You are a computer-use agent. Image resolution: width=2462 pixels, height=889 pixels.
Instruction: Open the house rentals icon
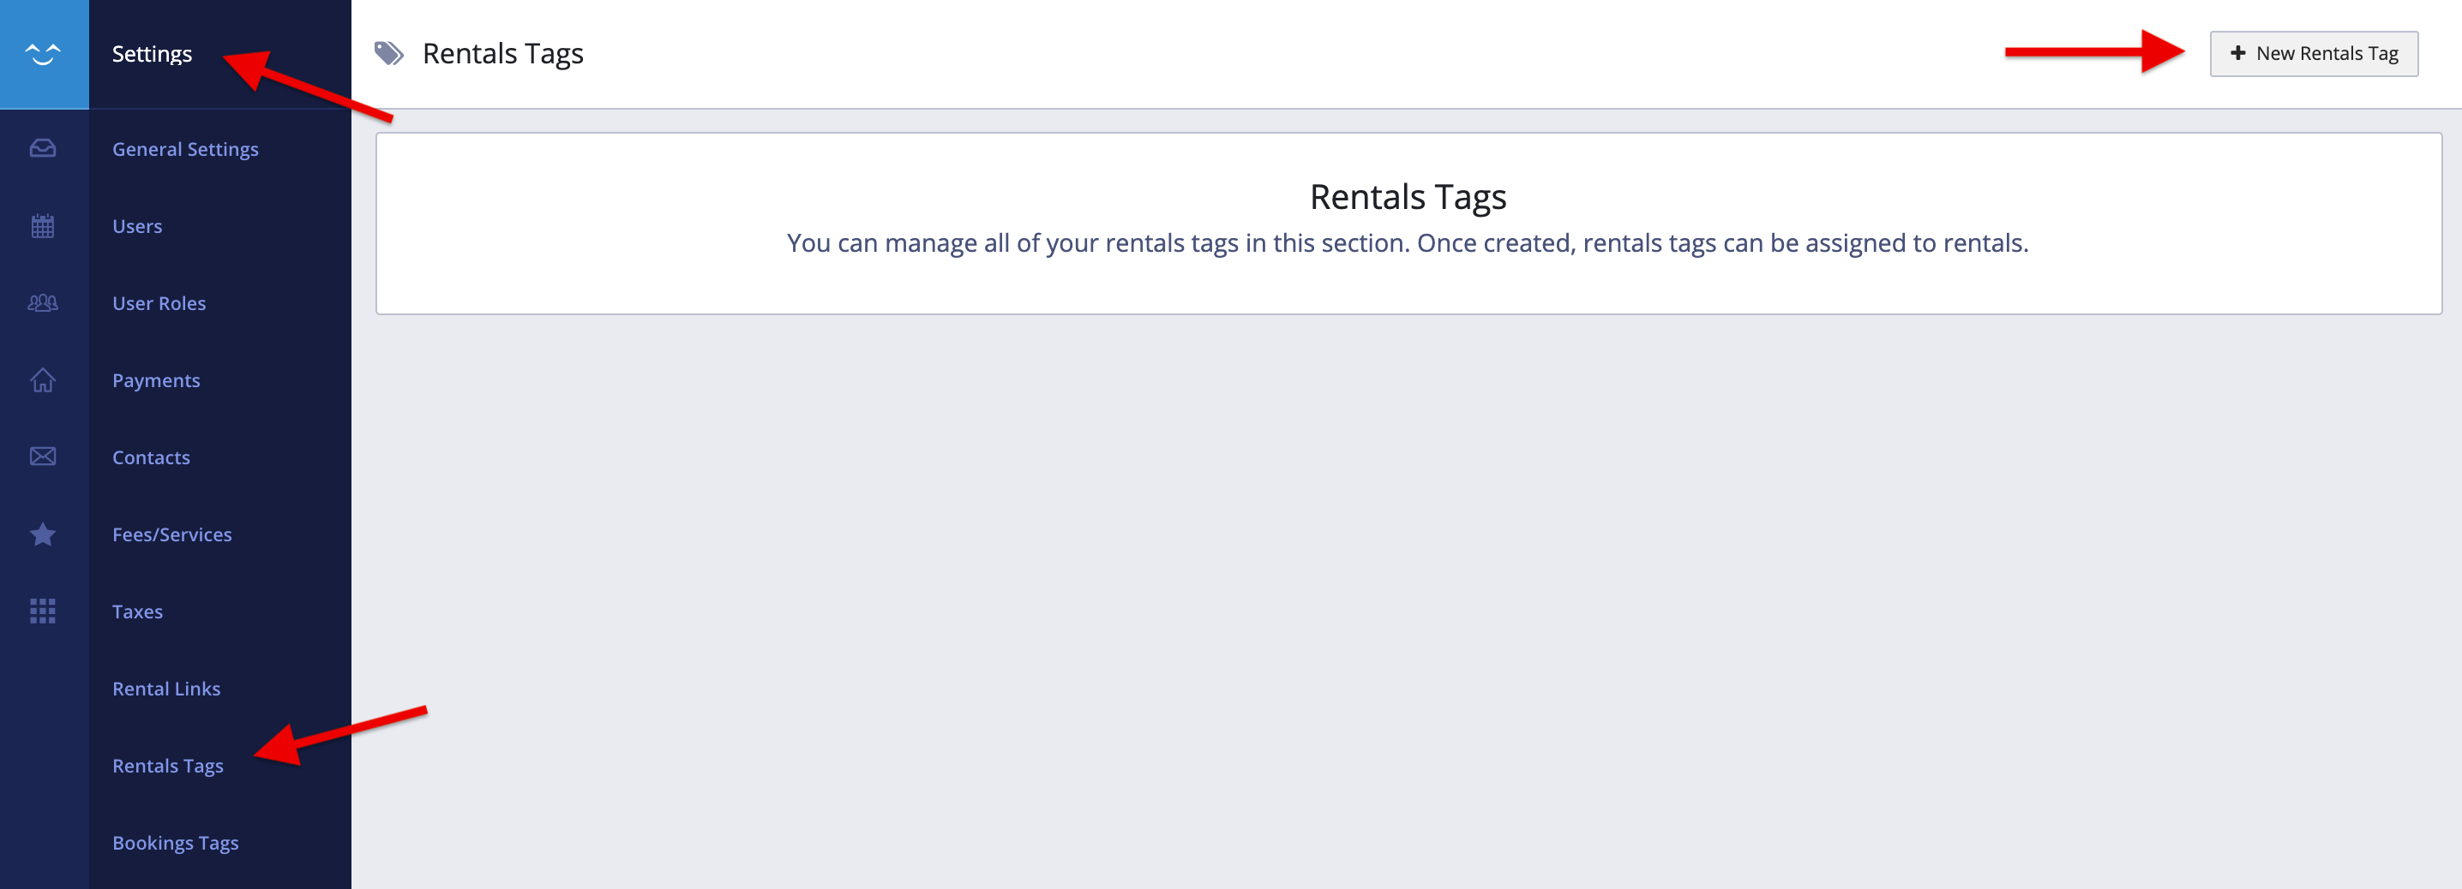(x=43, y=380)
